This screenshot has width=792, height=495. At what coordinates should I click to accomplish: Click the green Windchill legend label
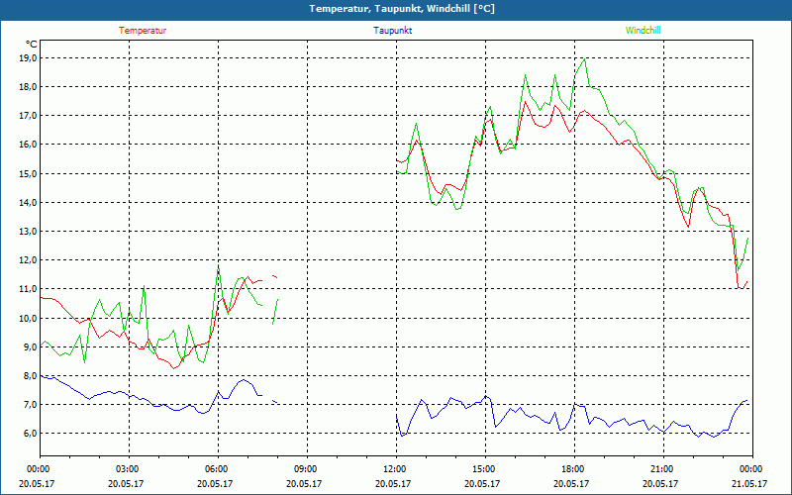click(643, 31)
